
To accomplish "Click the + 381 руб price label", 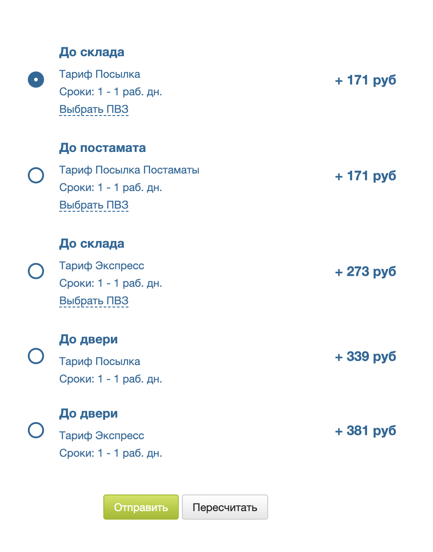I will tap(366, 431).
